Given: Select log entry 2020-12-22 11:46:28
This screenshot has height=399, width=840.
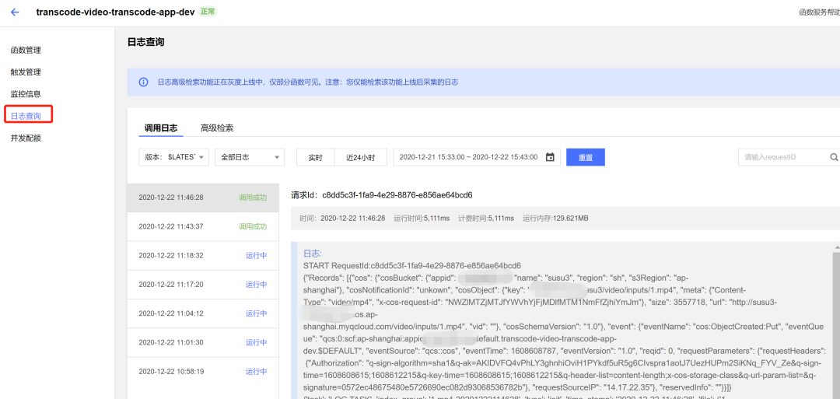Looking at the screenshot, I should point(202,198).
